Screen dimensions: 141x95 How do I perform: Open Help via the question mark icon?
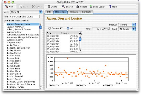click(110, 7)
